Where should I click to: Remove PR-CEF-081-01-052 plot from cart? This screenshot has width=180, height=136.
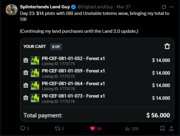click(26, 60)
